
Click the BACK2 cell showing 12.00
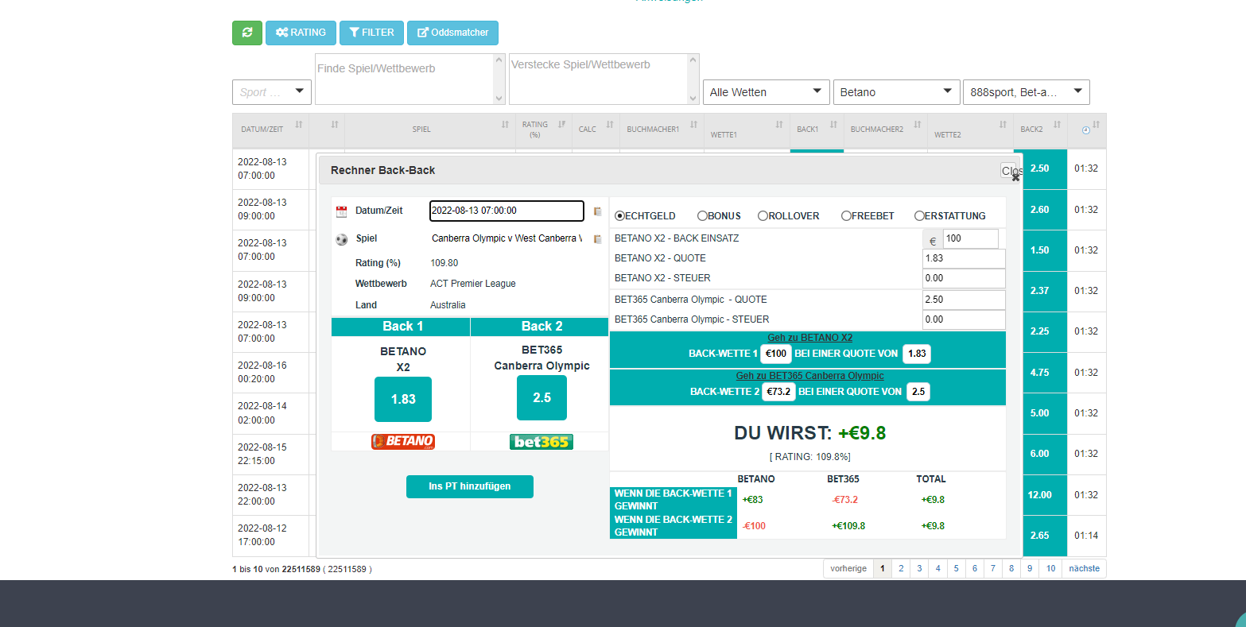(1039, 494)
